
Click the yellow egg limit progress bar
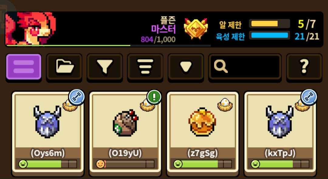tap(269, 24)
